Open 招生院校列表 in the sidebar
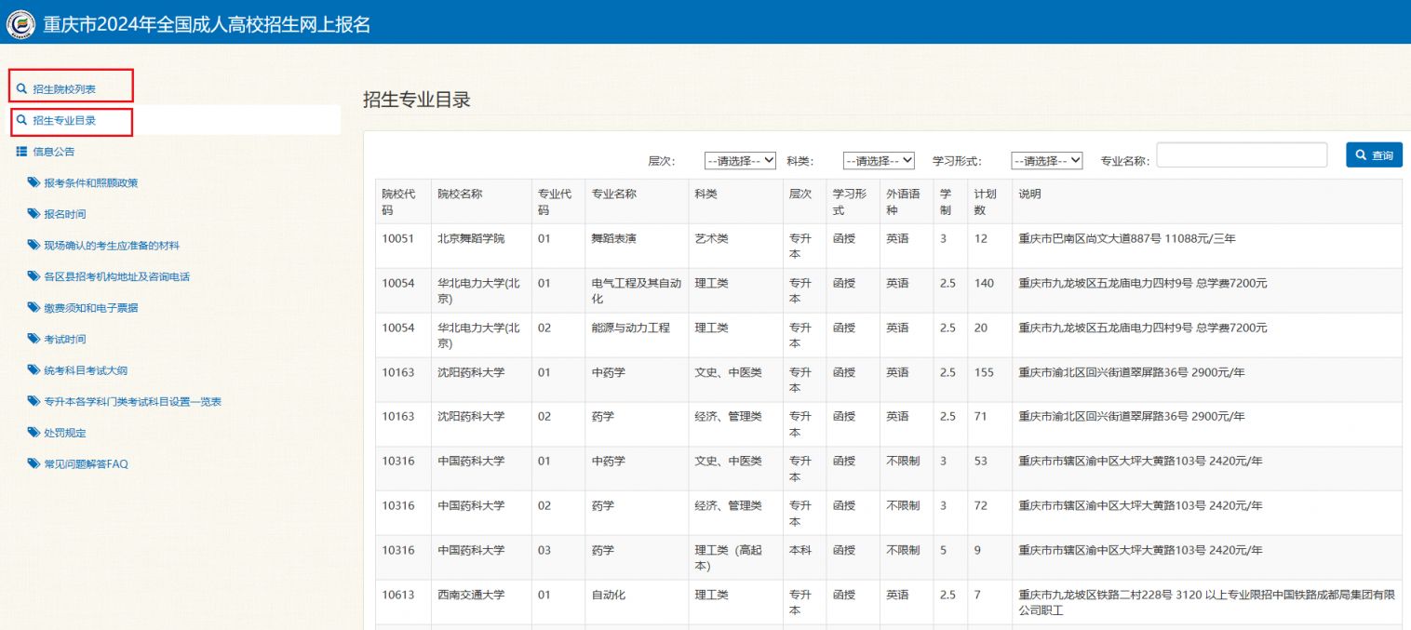This screenshot has height=630, width=1411. (x=64, y=89)
